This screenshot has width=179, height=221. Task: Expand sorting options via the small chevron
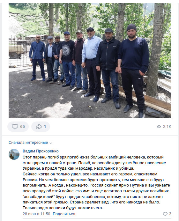(51, 143)
